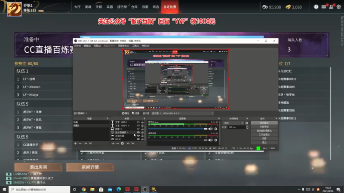Open microphone audio settings gear
The image size is (344, 193).
(216, 129)
